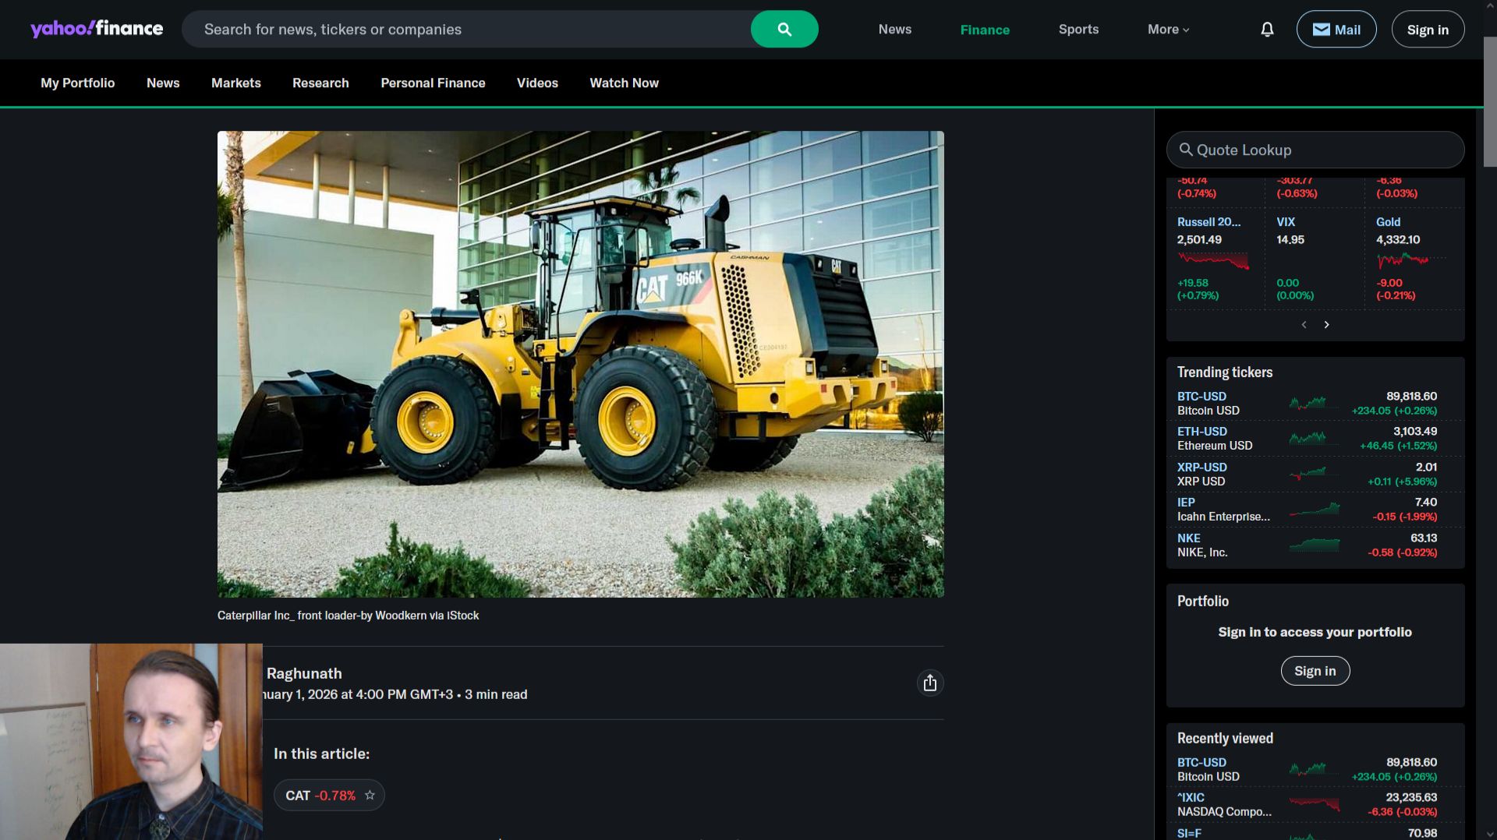Click the NIKE price 63.13
The width and height of the screenshot is (1497, 840).
click(x=1424, y=538)
